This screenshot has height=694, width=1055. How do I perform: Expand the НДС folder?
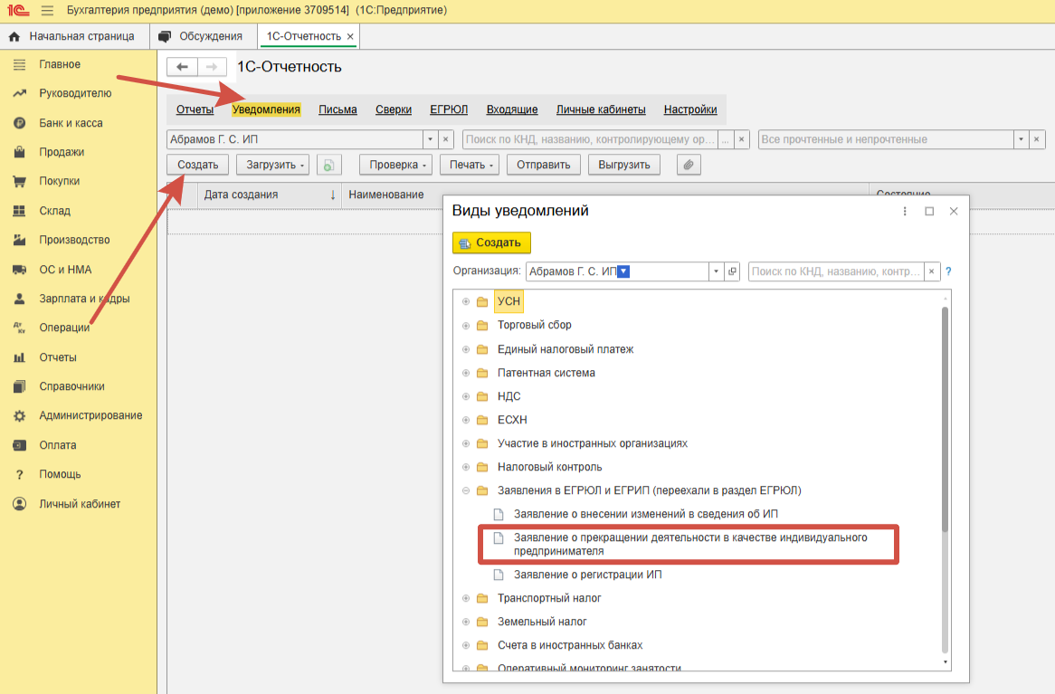(466, 396)
